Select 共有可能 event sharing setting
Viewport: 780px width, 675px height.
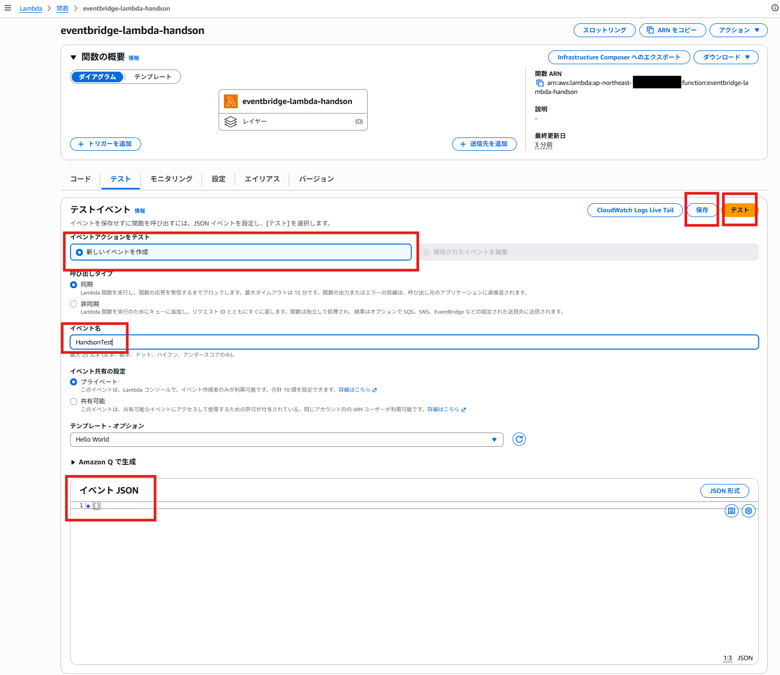(x=74, y=402)
